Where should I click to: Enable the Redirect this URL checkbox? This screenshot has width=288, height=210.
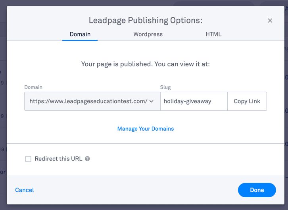(28, 159)
